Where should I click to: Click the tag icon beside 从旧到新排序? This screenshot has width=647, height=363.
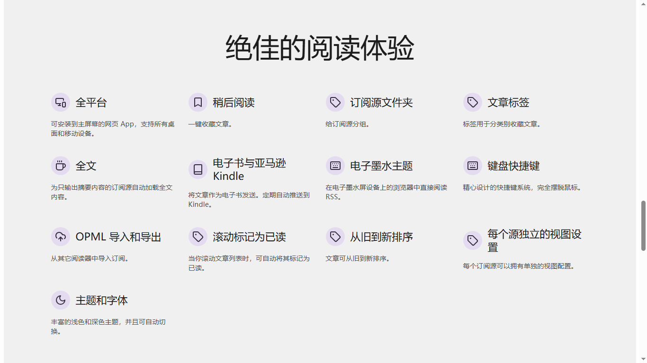[x=335, y=237]
